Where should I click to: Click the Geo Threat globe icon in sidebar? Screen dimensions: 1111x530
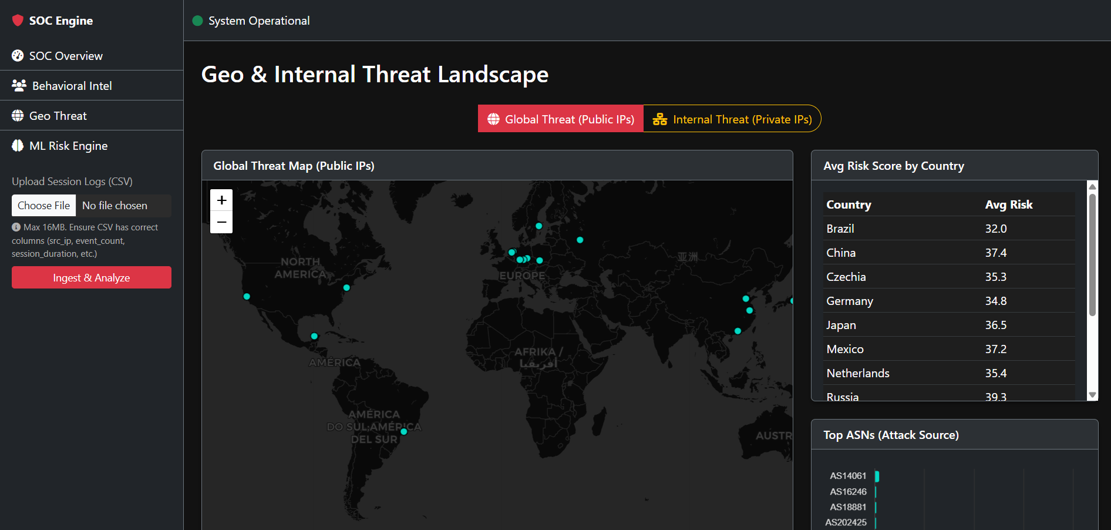18,116
